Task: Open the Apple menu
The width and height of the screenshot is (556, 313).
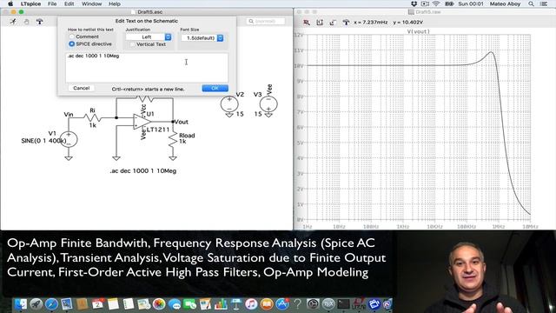Action: tap(10, 3)
